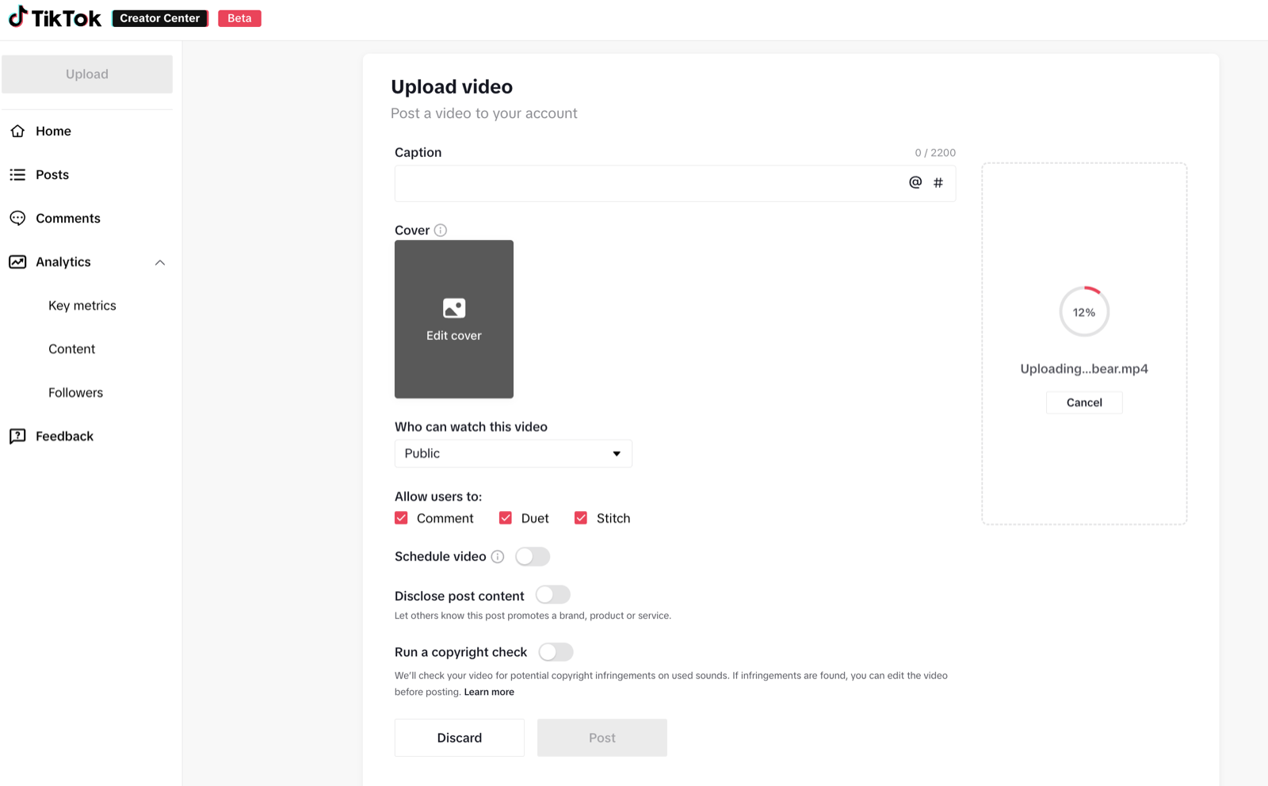Click the Home house icon
The height and width of the screenshot is (786, 1268).
pyautogui.click(x=17, y=131)
